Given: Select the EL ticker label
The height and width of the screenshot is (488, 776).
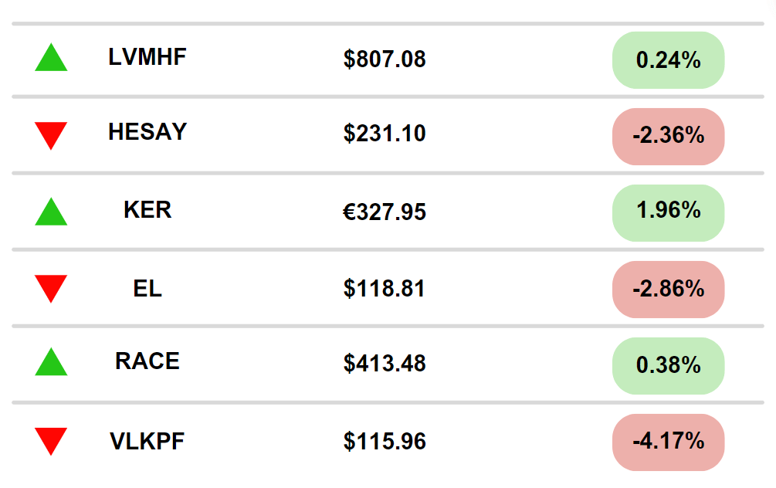Looking at the screenshot, I should pyautogui.click(x=147, y=289).
